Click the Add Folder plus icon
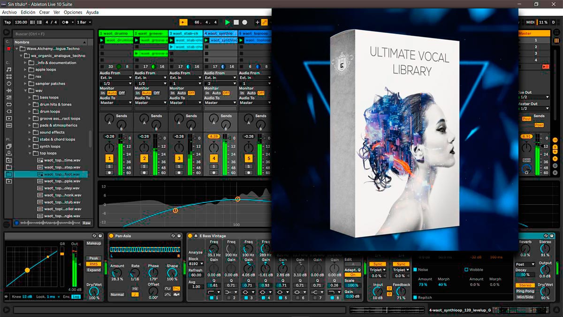The image size is (563, 317). (x=9, y=181)
